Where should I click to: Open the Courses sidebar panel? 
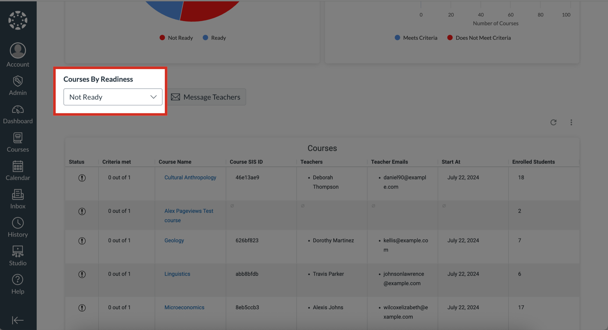[17, 142]
